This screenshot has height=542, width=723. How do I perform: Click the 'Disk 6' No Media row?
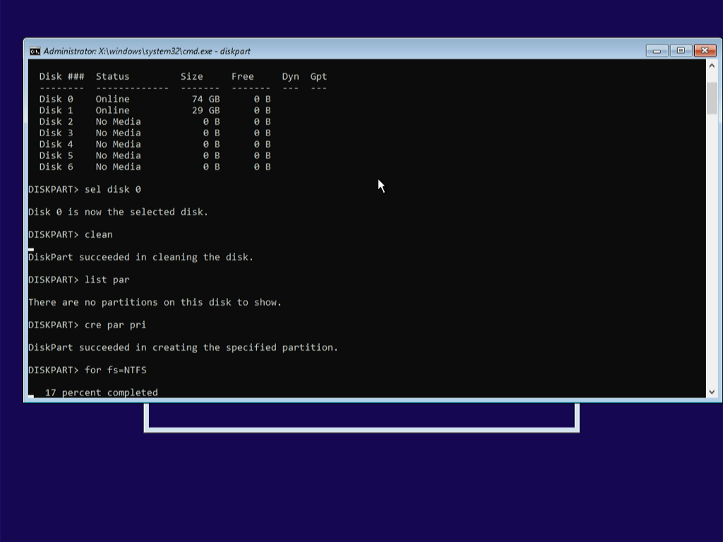tap(155, 167)
